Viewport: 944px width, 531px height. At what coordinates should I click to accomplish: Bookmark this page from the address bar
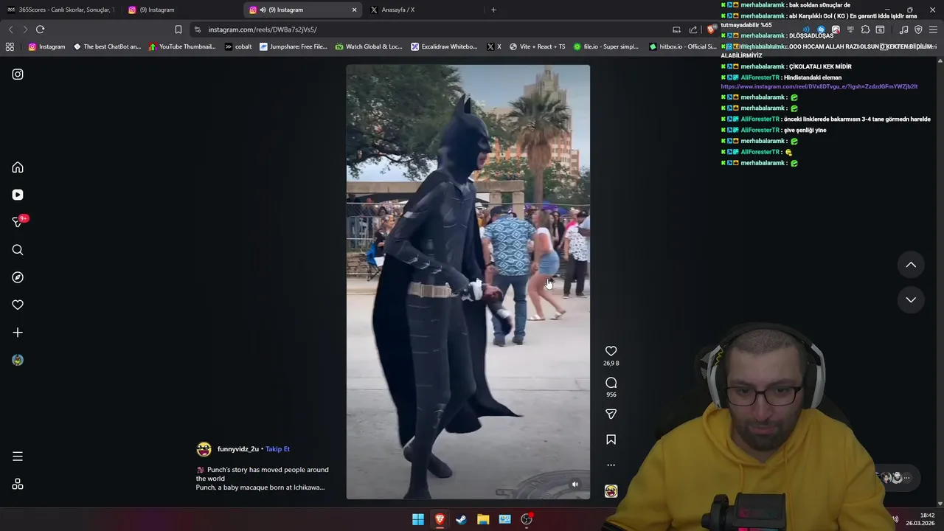(178, 29)
